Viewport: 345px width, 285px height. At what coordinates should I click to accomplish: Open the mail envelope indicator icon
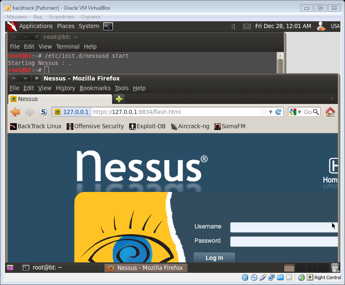click(246, 26)
